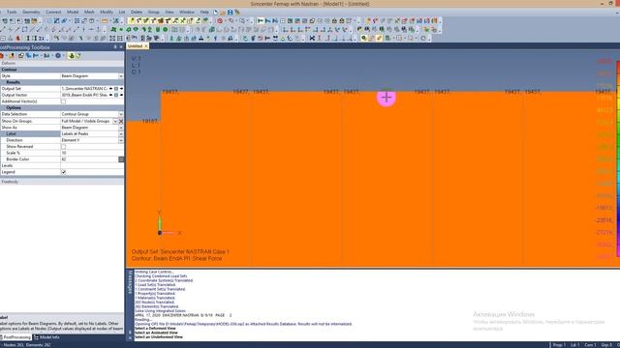Toggle the Additional Vector(s) checkbox
This screenshot has height=348, width=620.
click(63, 101)
